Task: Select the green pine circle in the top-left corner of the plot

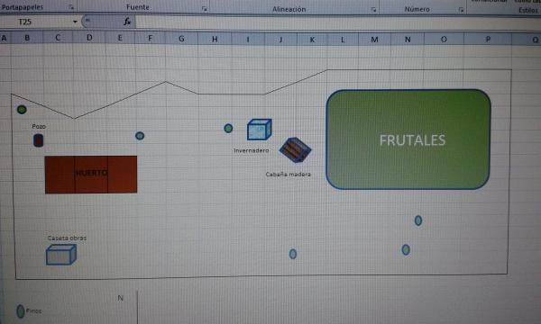Action: (22, 110)
